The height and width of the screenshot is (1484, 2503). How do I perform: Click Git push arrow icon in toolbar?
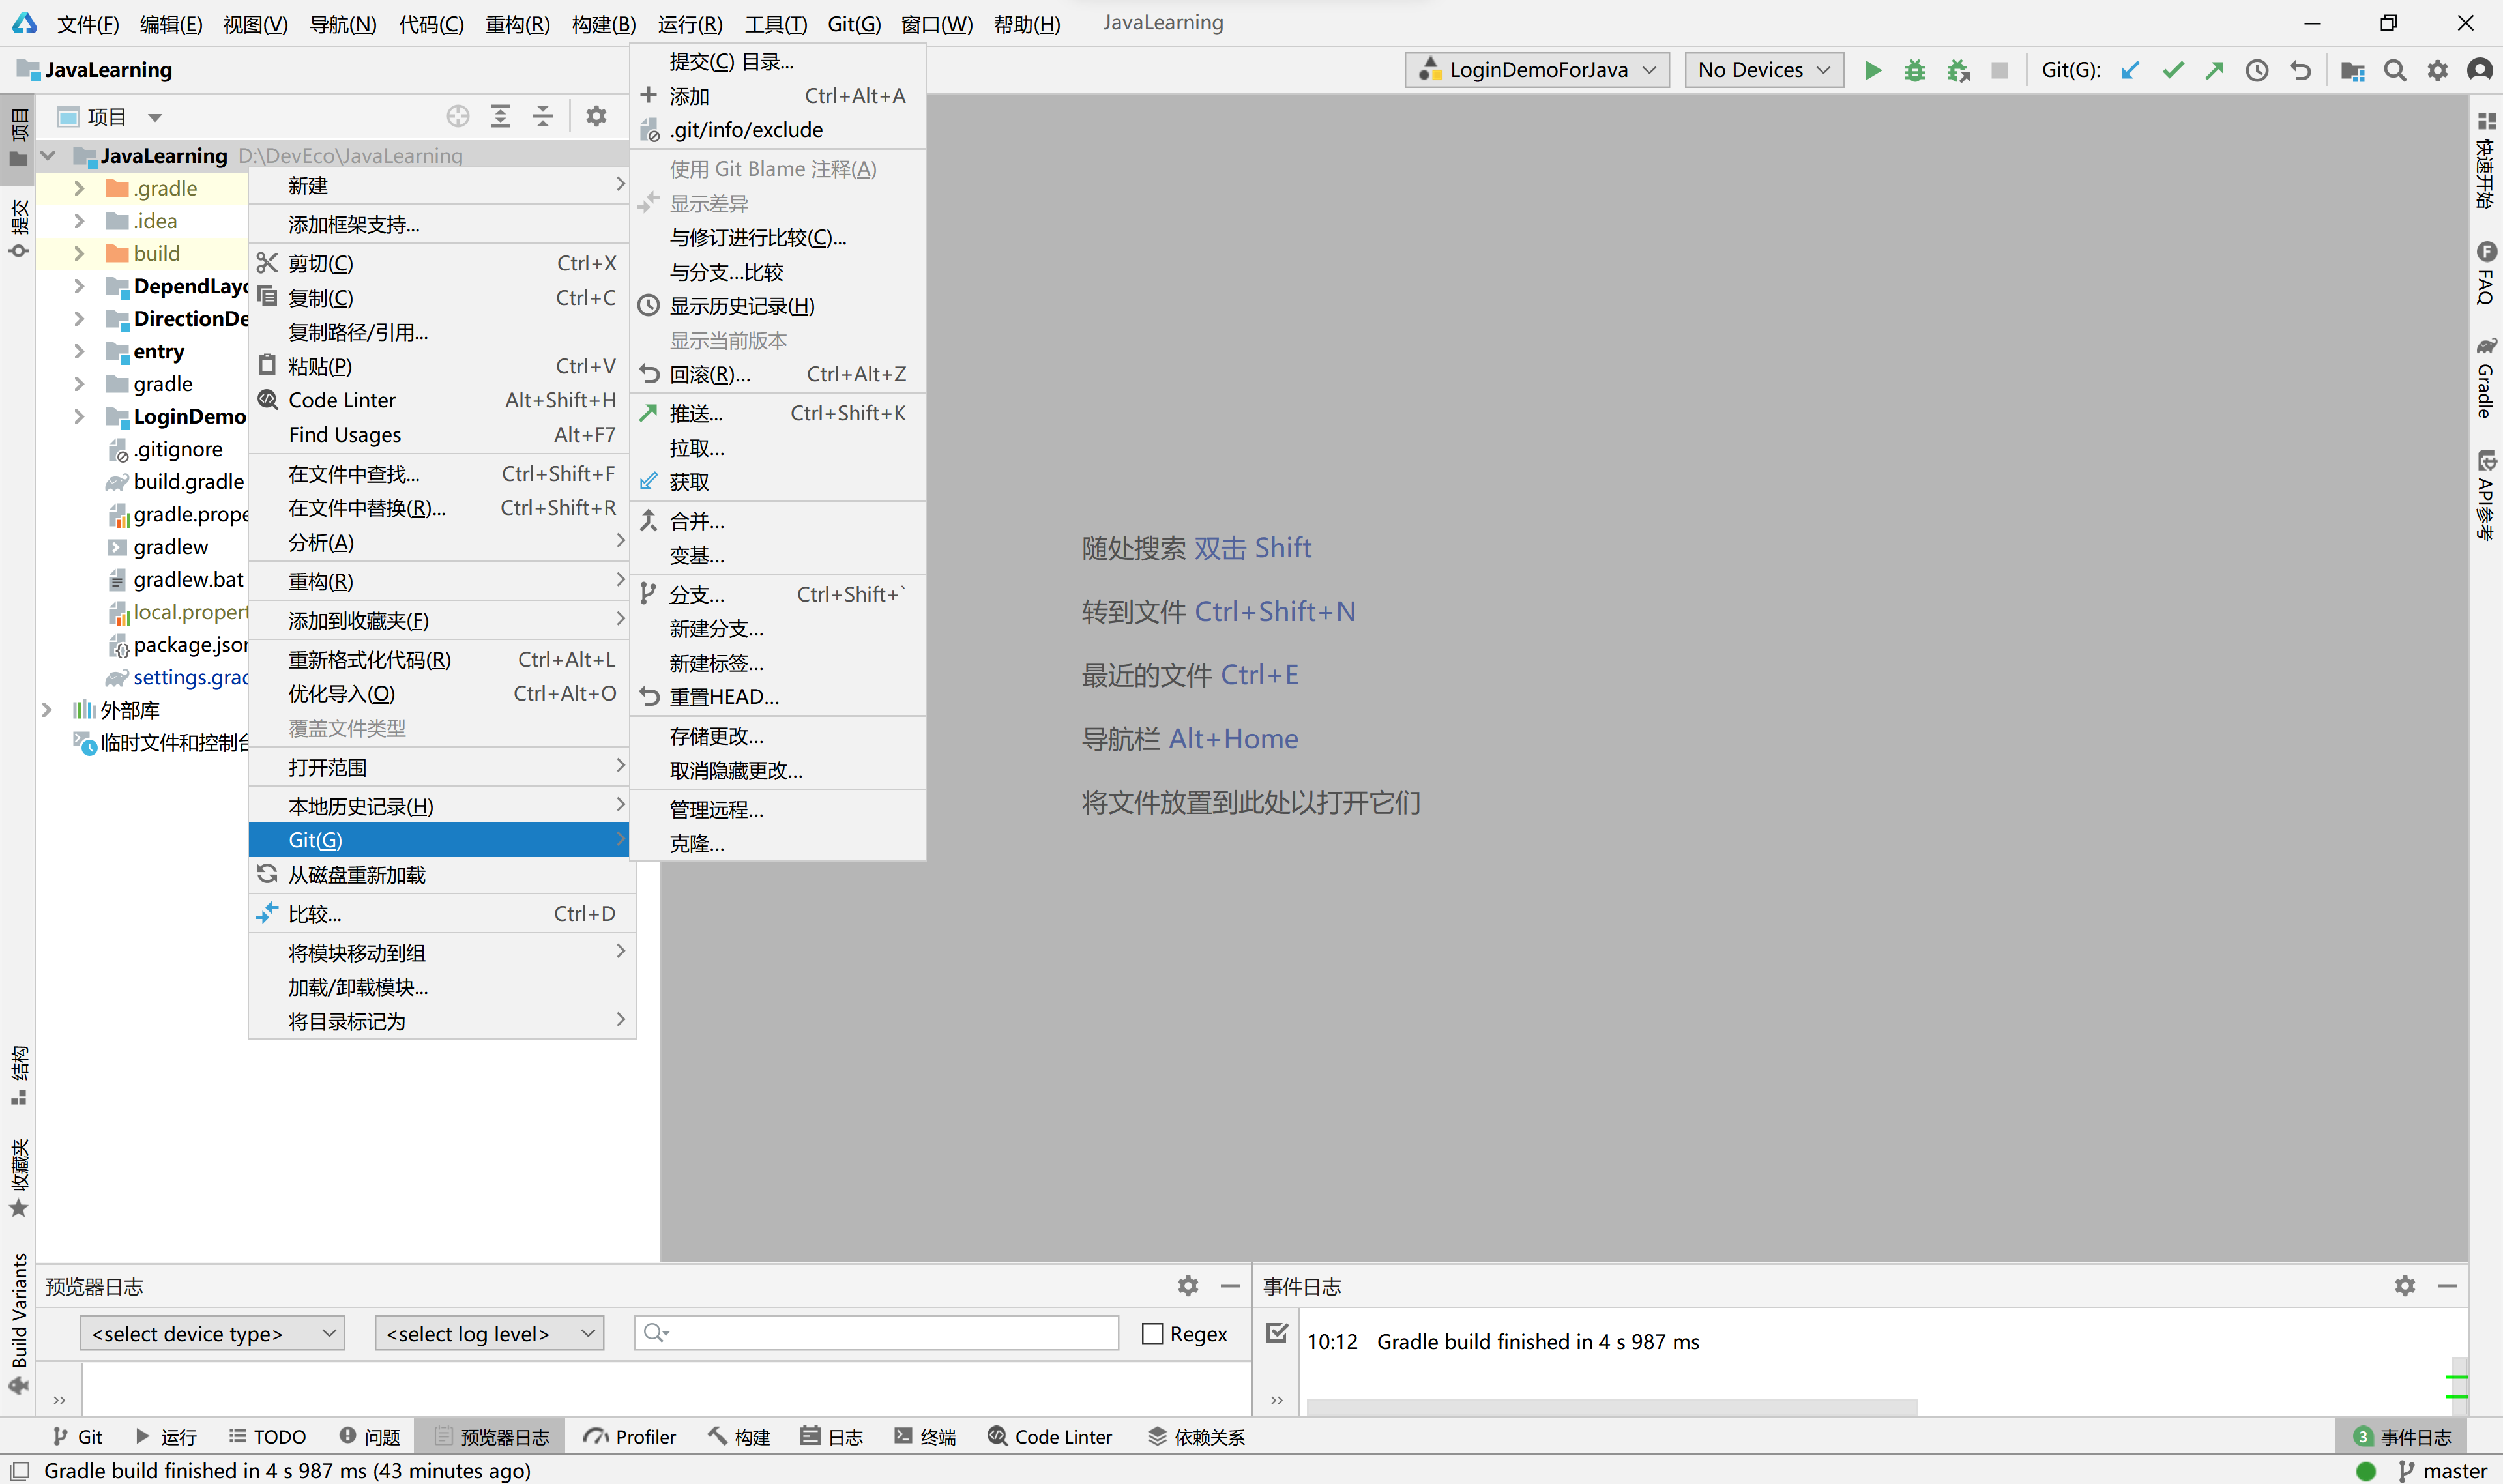[2214, 70]
